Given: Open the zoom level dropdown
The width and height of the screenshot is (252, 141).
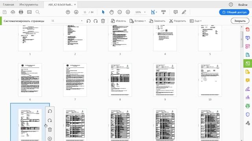Looking at the screenshot, I should tap(145, 12).
